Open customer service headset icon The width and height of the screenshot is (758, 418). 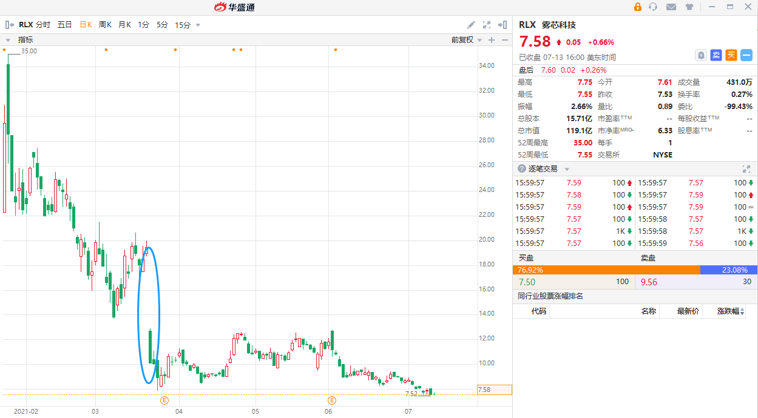(653, 7)
